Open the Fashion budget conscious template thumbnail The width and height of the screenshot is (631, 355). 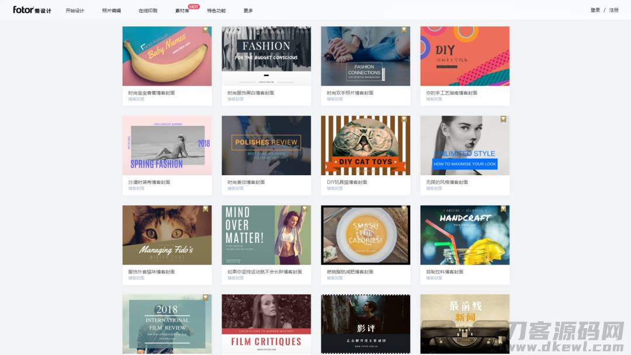(266, 56)
